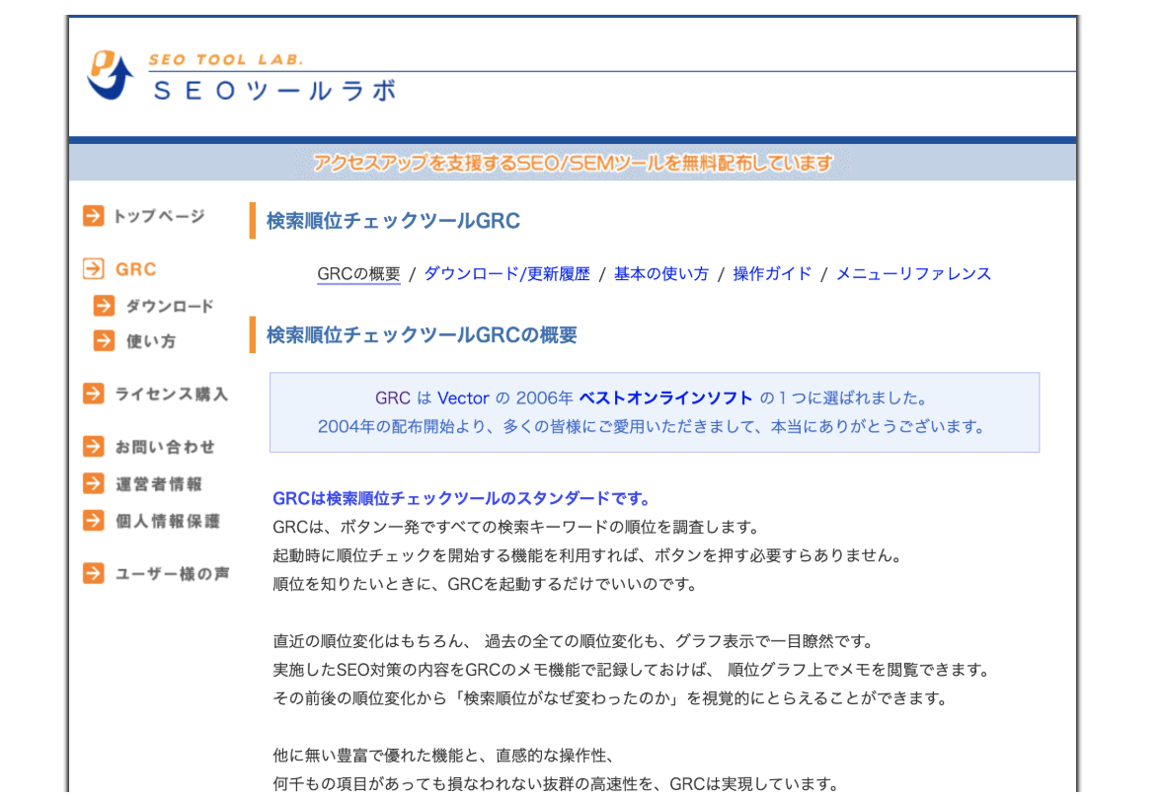This screenshot has height=797, width=1161.
Task: Click the arrow icon beside 運営者情報
Action: click(93, 483)
